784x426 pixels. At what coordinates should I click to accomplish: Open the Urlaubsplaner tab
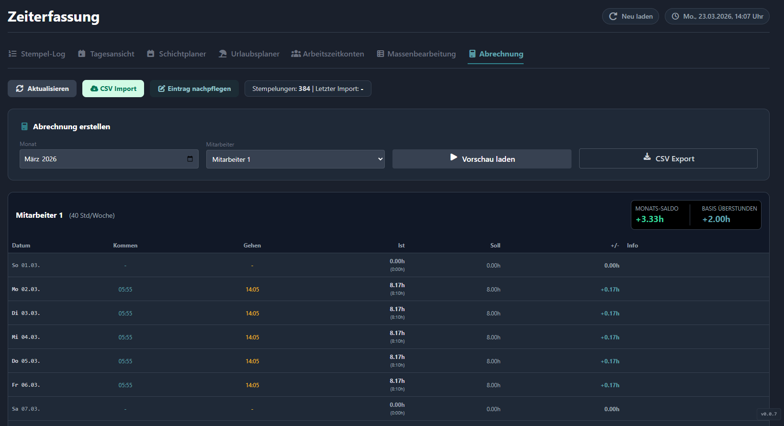coord(249,54)
